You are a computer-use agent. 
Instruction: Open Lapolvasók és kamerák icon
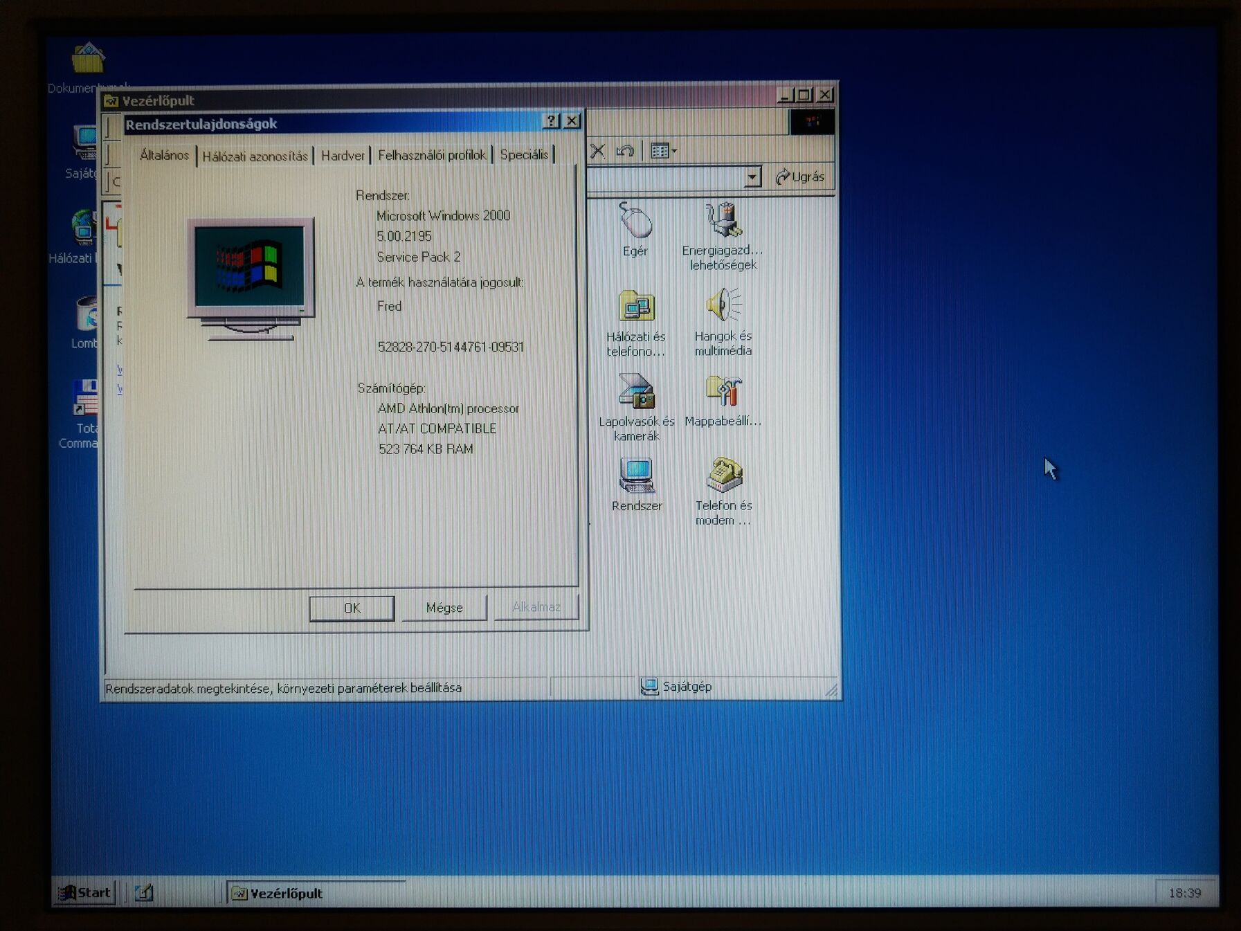[637, 408]
